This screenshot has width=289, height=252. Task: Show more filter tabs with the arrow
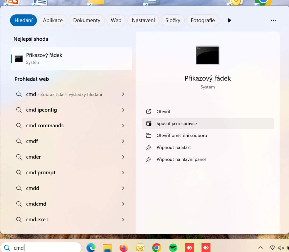(229, 20)
